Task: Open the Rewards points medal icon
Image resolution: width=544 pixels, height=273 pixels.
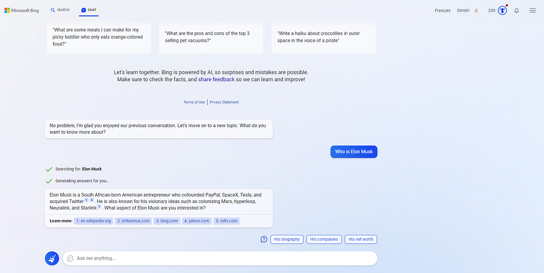Action: (x=502, y=11)
